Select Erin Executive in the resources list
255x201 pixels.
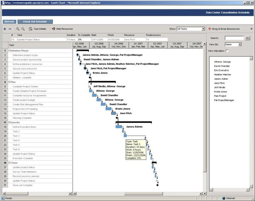[x=222, y=70]
